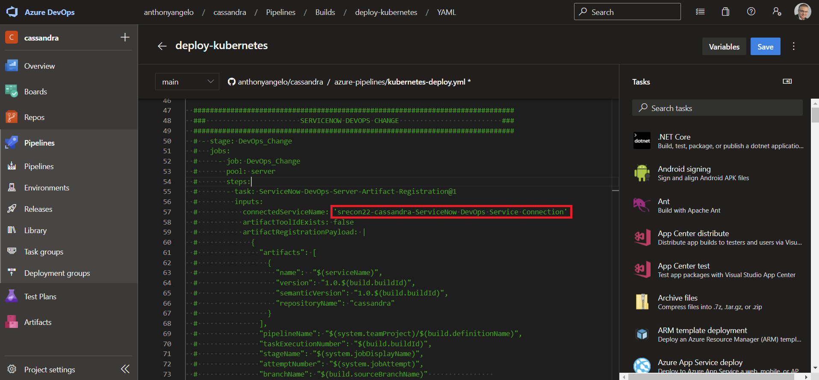Click '"repositoryName": "cassandra"' on line 66
The image size is (819, 380).
335,303
